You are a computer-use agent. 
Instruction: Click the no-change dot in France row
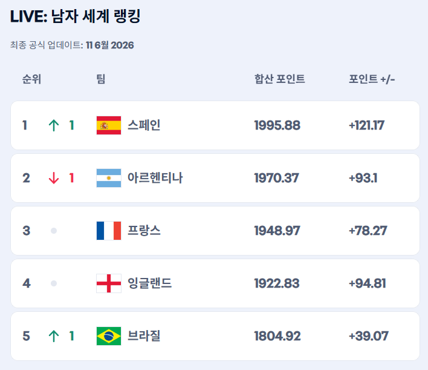coord(54,231)
